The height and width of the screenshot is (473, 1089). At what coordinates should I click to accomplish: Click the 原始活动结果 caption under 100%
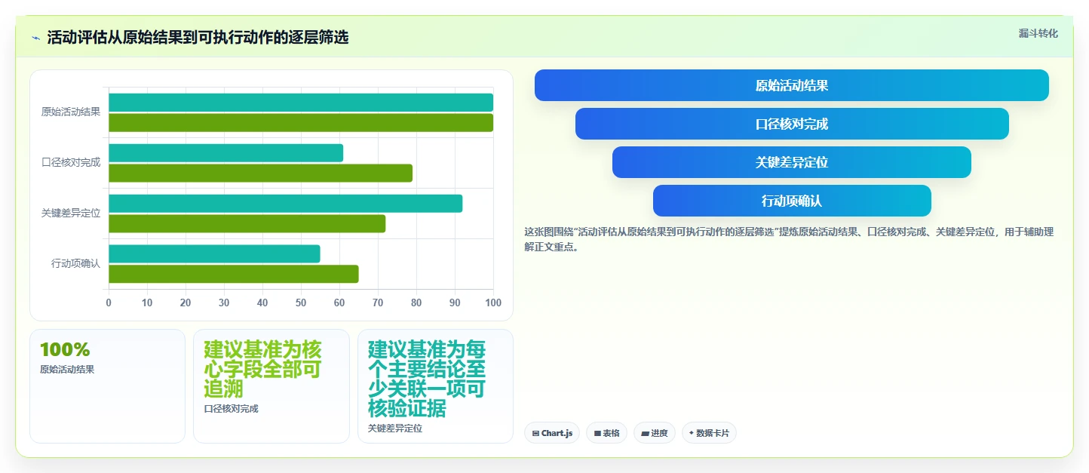click(x=67, y=370)
